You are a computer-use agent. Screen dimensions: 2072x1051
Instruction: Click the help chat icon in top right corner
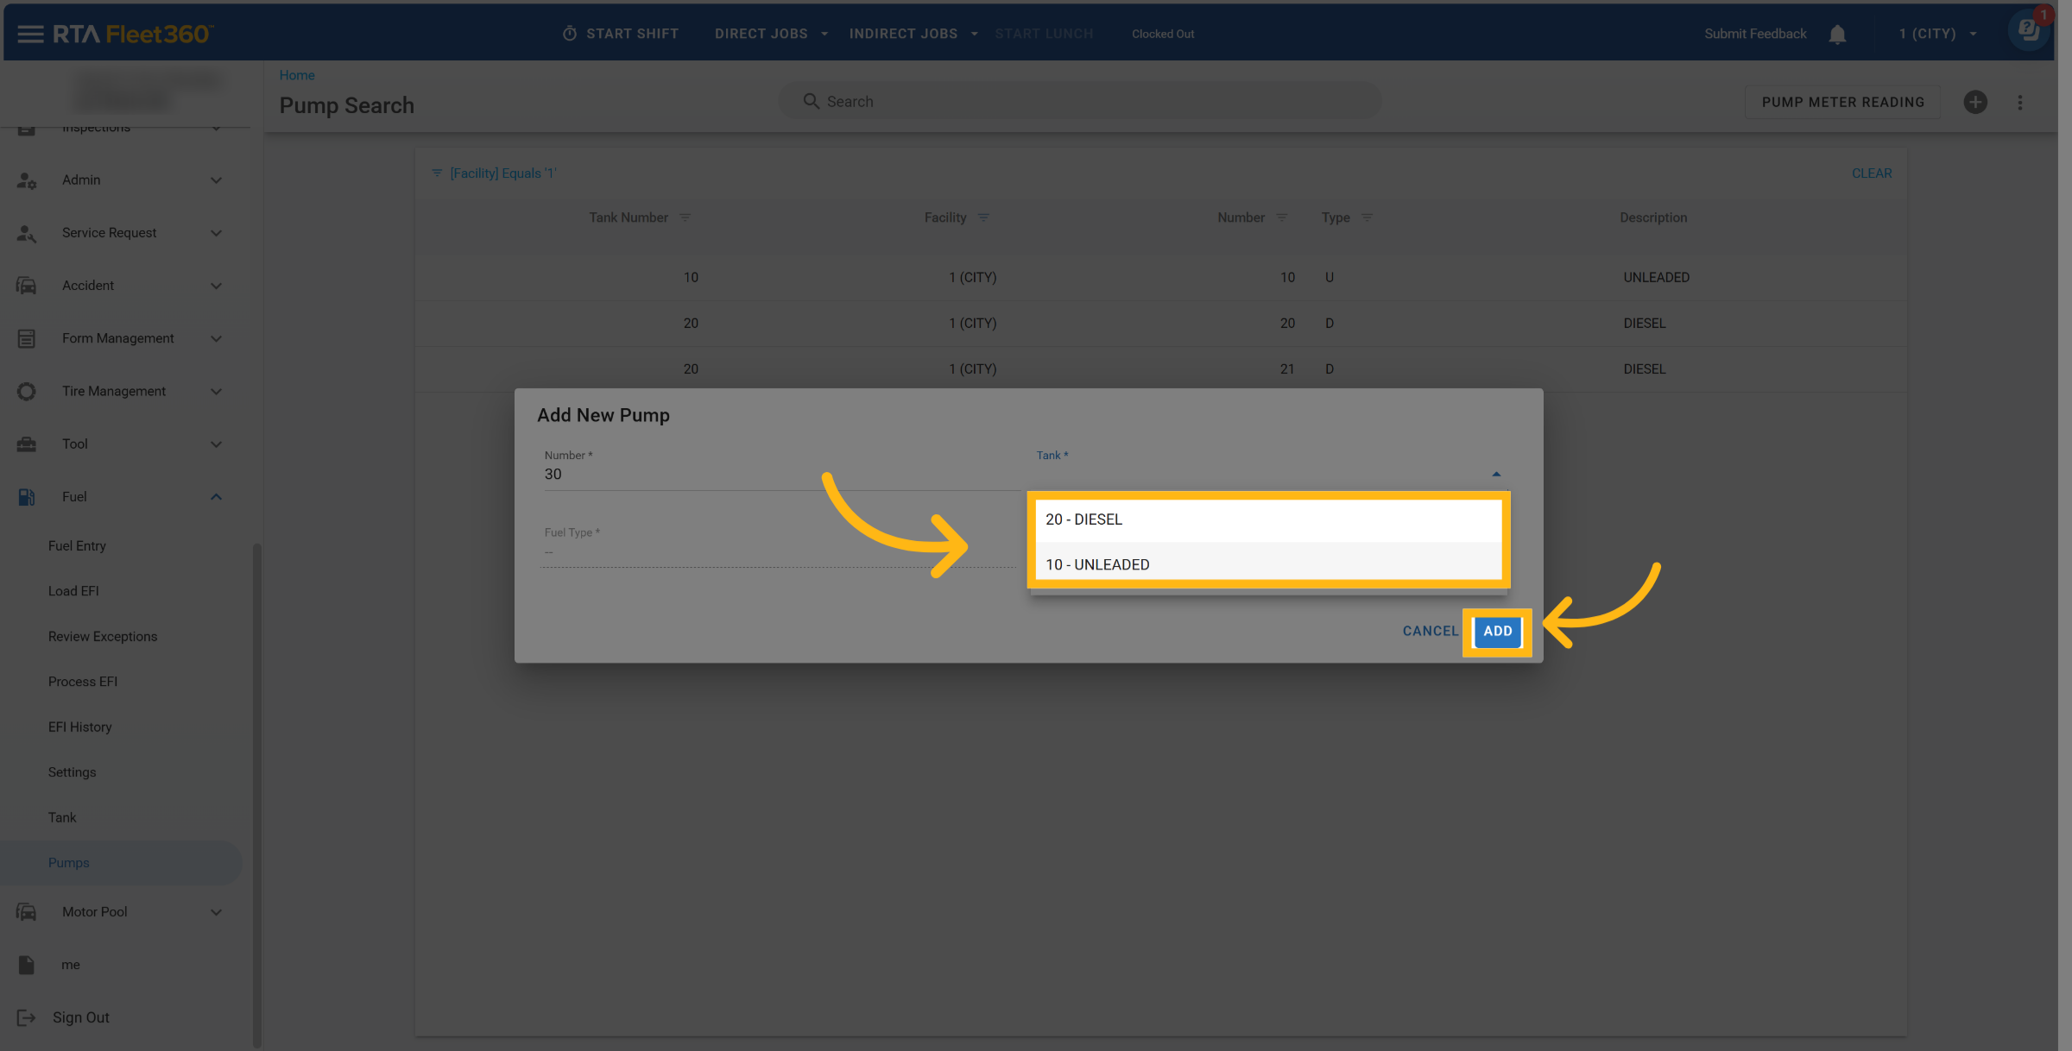click(x=2029, y=30)
